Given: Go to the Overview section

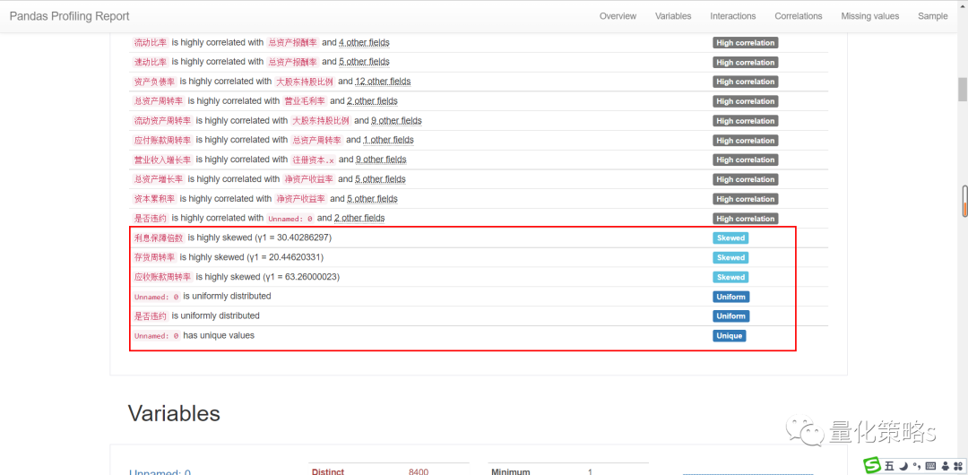Looking at the screenshot, I should coord(618,16).
